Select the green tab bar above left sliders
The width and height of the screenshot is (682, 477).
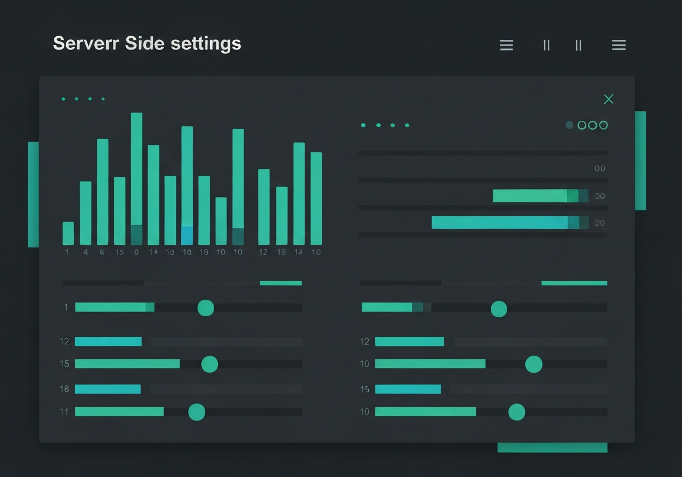281,283
